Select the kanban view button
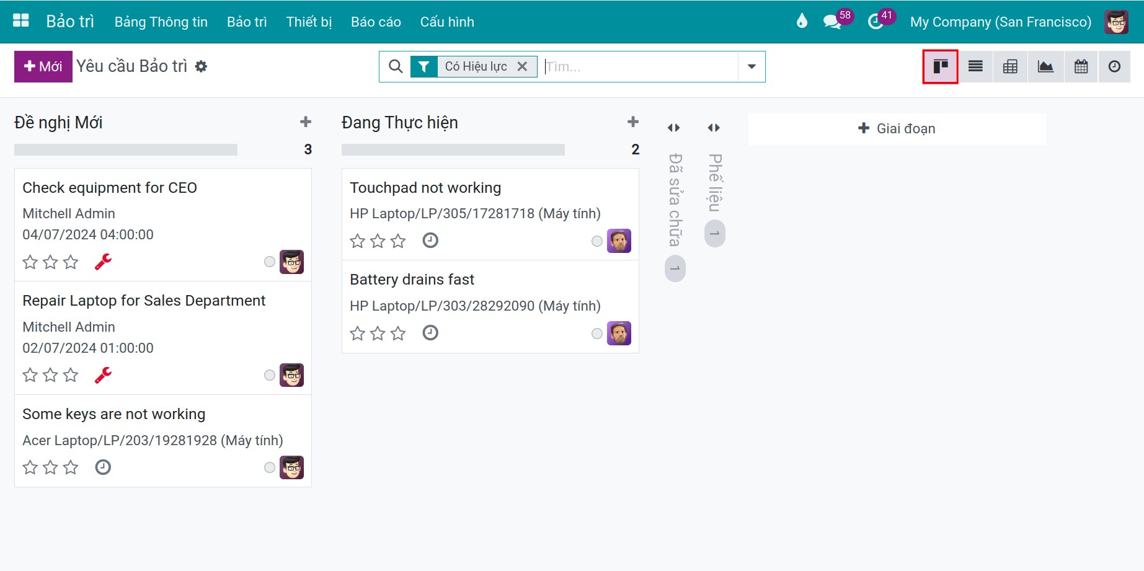 [x=941, y=66]
